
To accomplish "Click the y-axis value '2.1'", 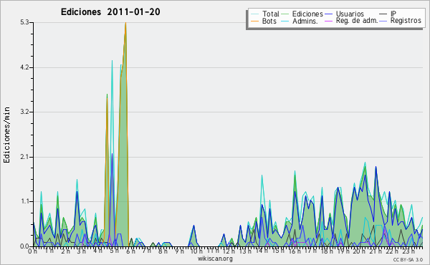I will pyautogui.click(x=24, y=157).
